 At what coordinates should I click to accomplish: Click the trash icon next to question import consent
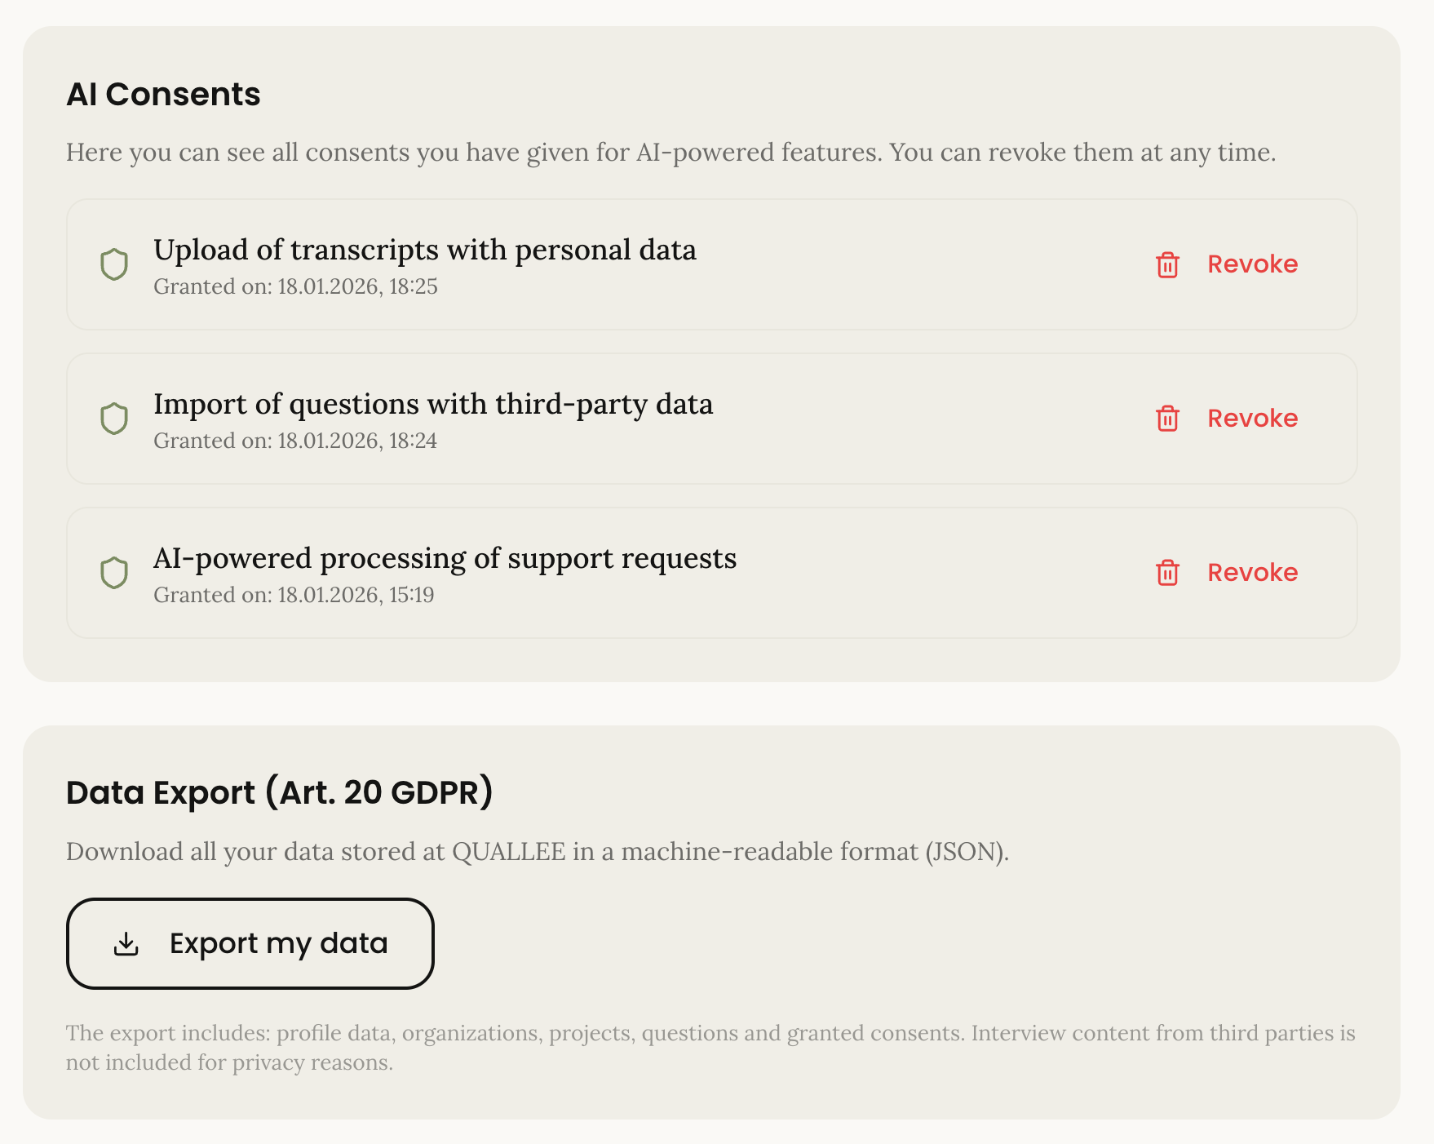point(1166,419)
